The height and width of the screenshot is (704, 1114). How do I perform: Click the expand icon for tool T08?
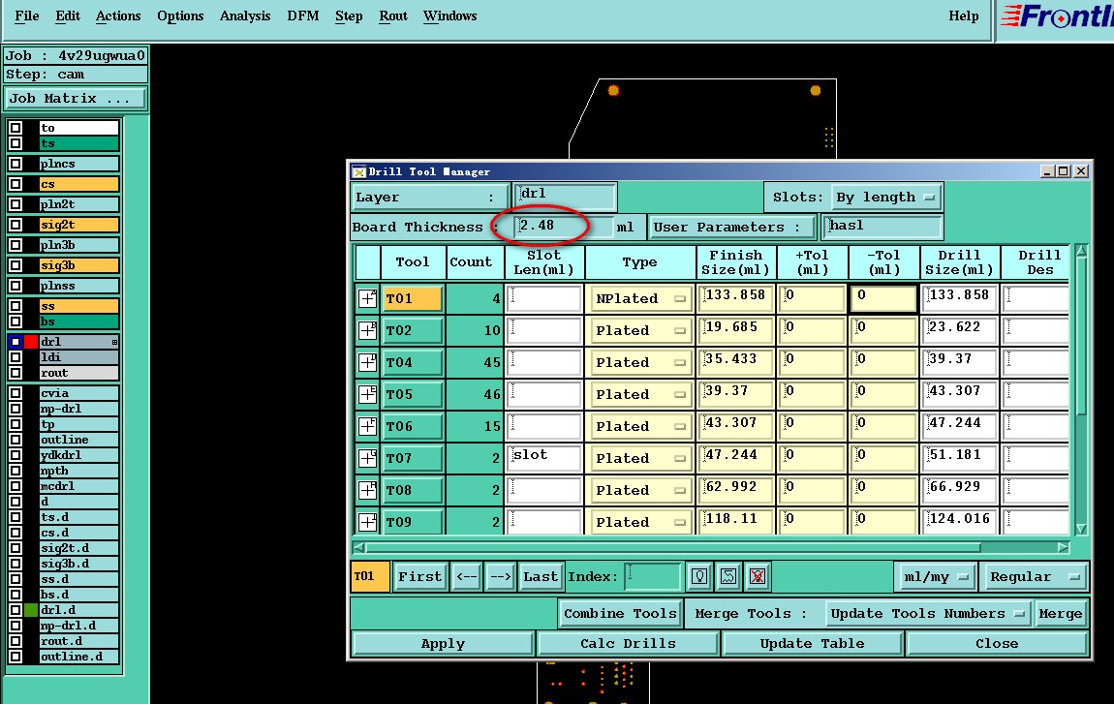click(x=367, y=490)
